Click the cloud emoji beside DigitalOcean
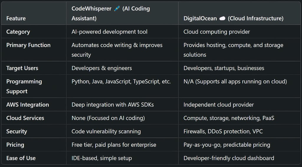Image resolution: width=302 pixels, height=167 pixels. (222, 18)
